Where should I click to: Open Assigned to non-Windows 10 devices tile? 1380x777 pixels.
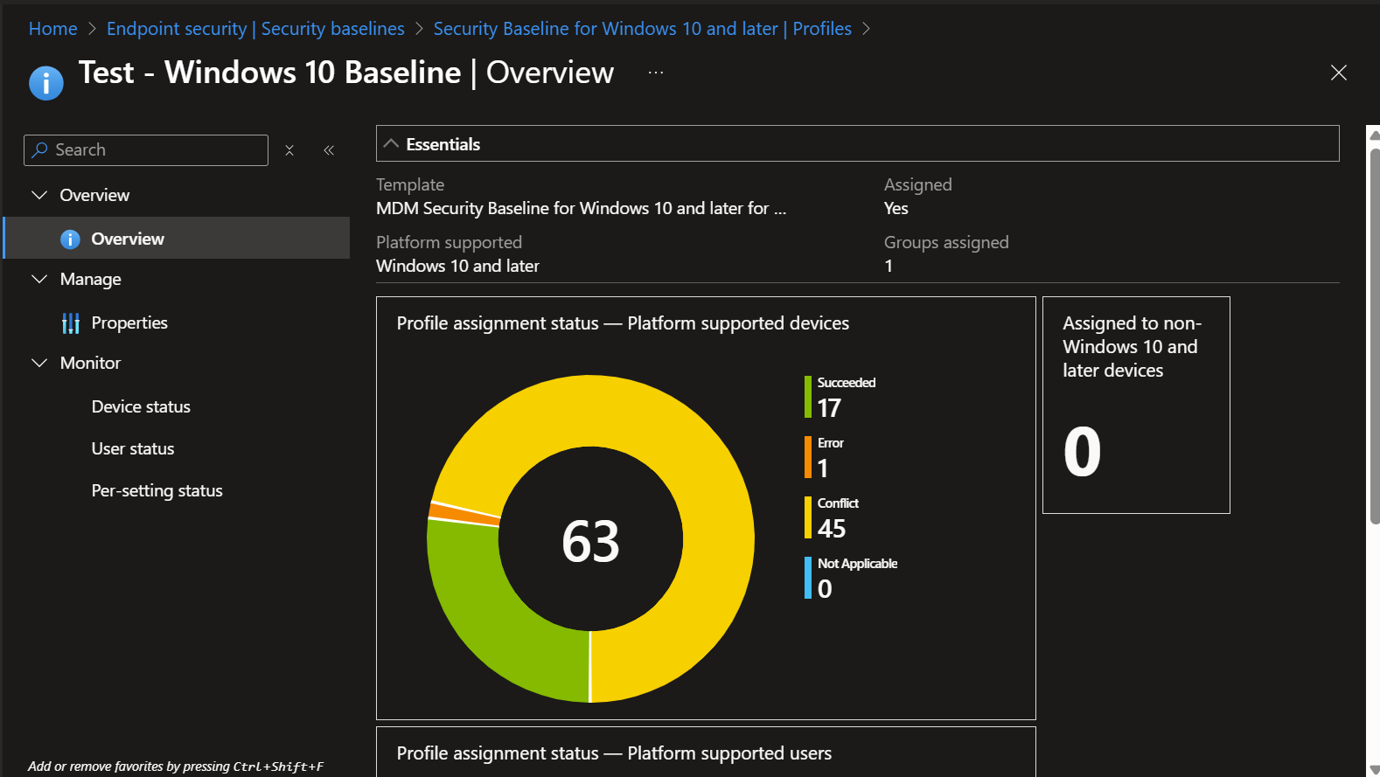[x=1136, y=405]
